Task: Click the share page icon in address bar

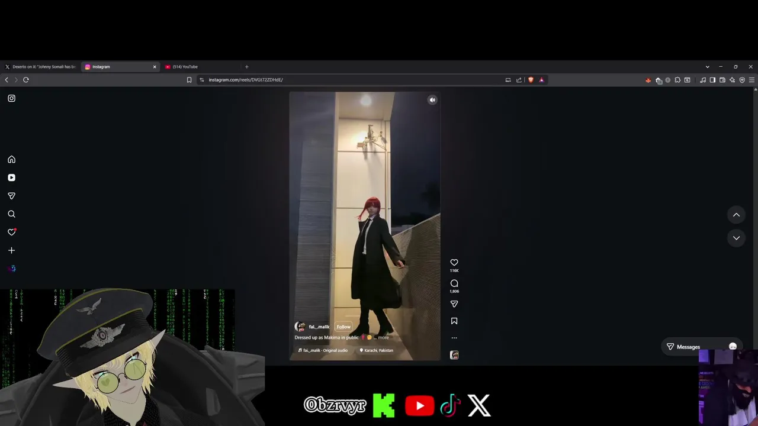Action: click(519, 80)
